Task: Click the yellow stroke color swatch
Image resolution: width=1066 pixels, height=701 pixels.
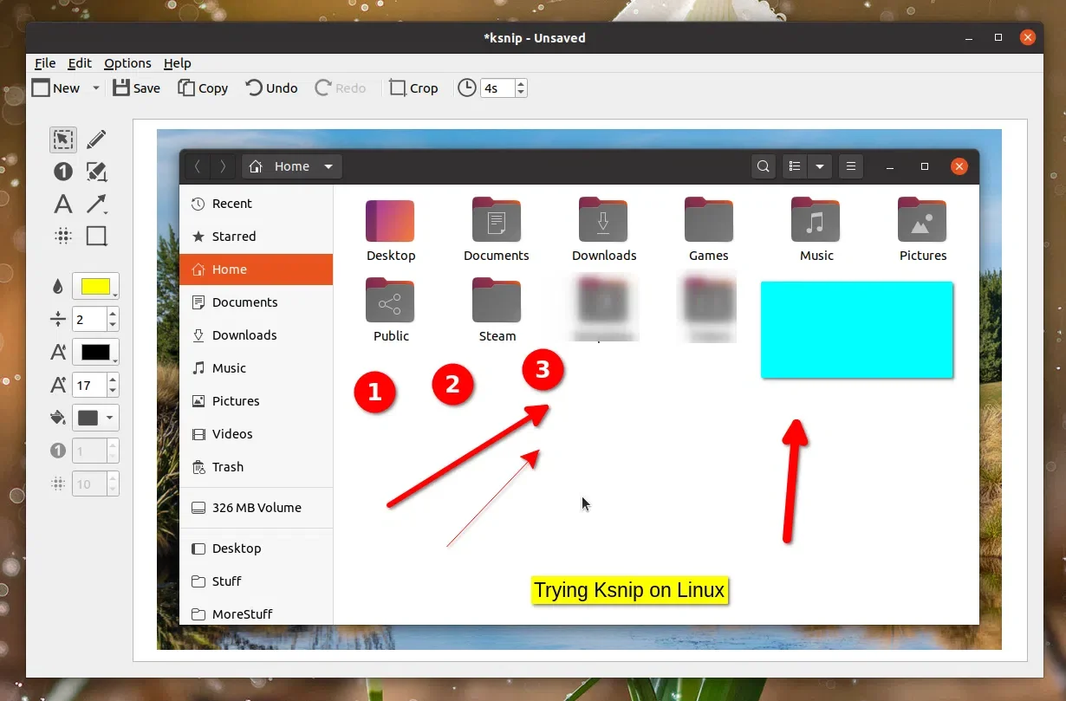Action: point(93,286)
